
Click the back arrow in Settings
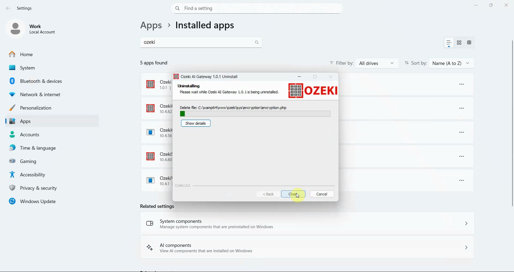(8, 8)
